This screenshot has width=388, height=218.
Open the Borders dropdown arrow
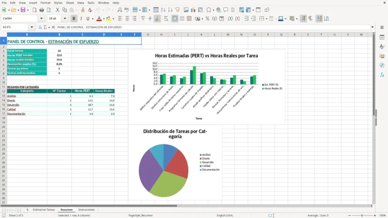[266, 19]
